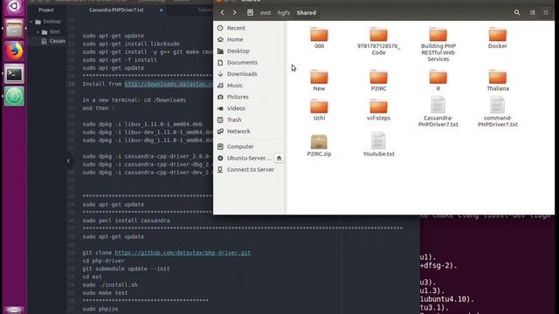Open the downloads.datastax link in editor
This screenshot has width=559, height=314.
click(x=169, y=84)
